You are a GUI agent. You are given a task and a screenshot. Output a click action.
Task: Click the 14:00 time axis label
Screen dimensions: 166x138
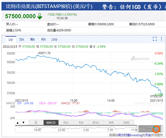111,100
